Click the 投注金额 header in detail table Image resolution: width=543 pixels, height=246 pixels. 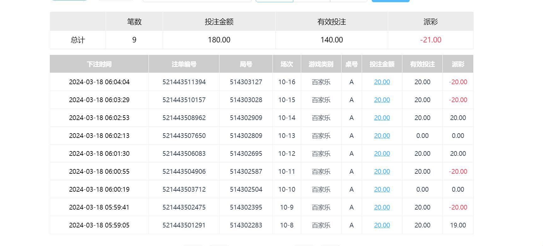pos(382,64)
